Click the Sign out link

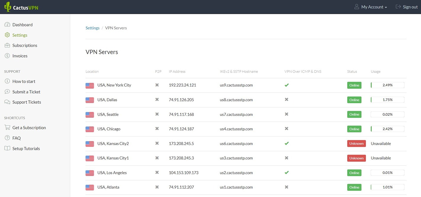[410, 7]
